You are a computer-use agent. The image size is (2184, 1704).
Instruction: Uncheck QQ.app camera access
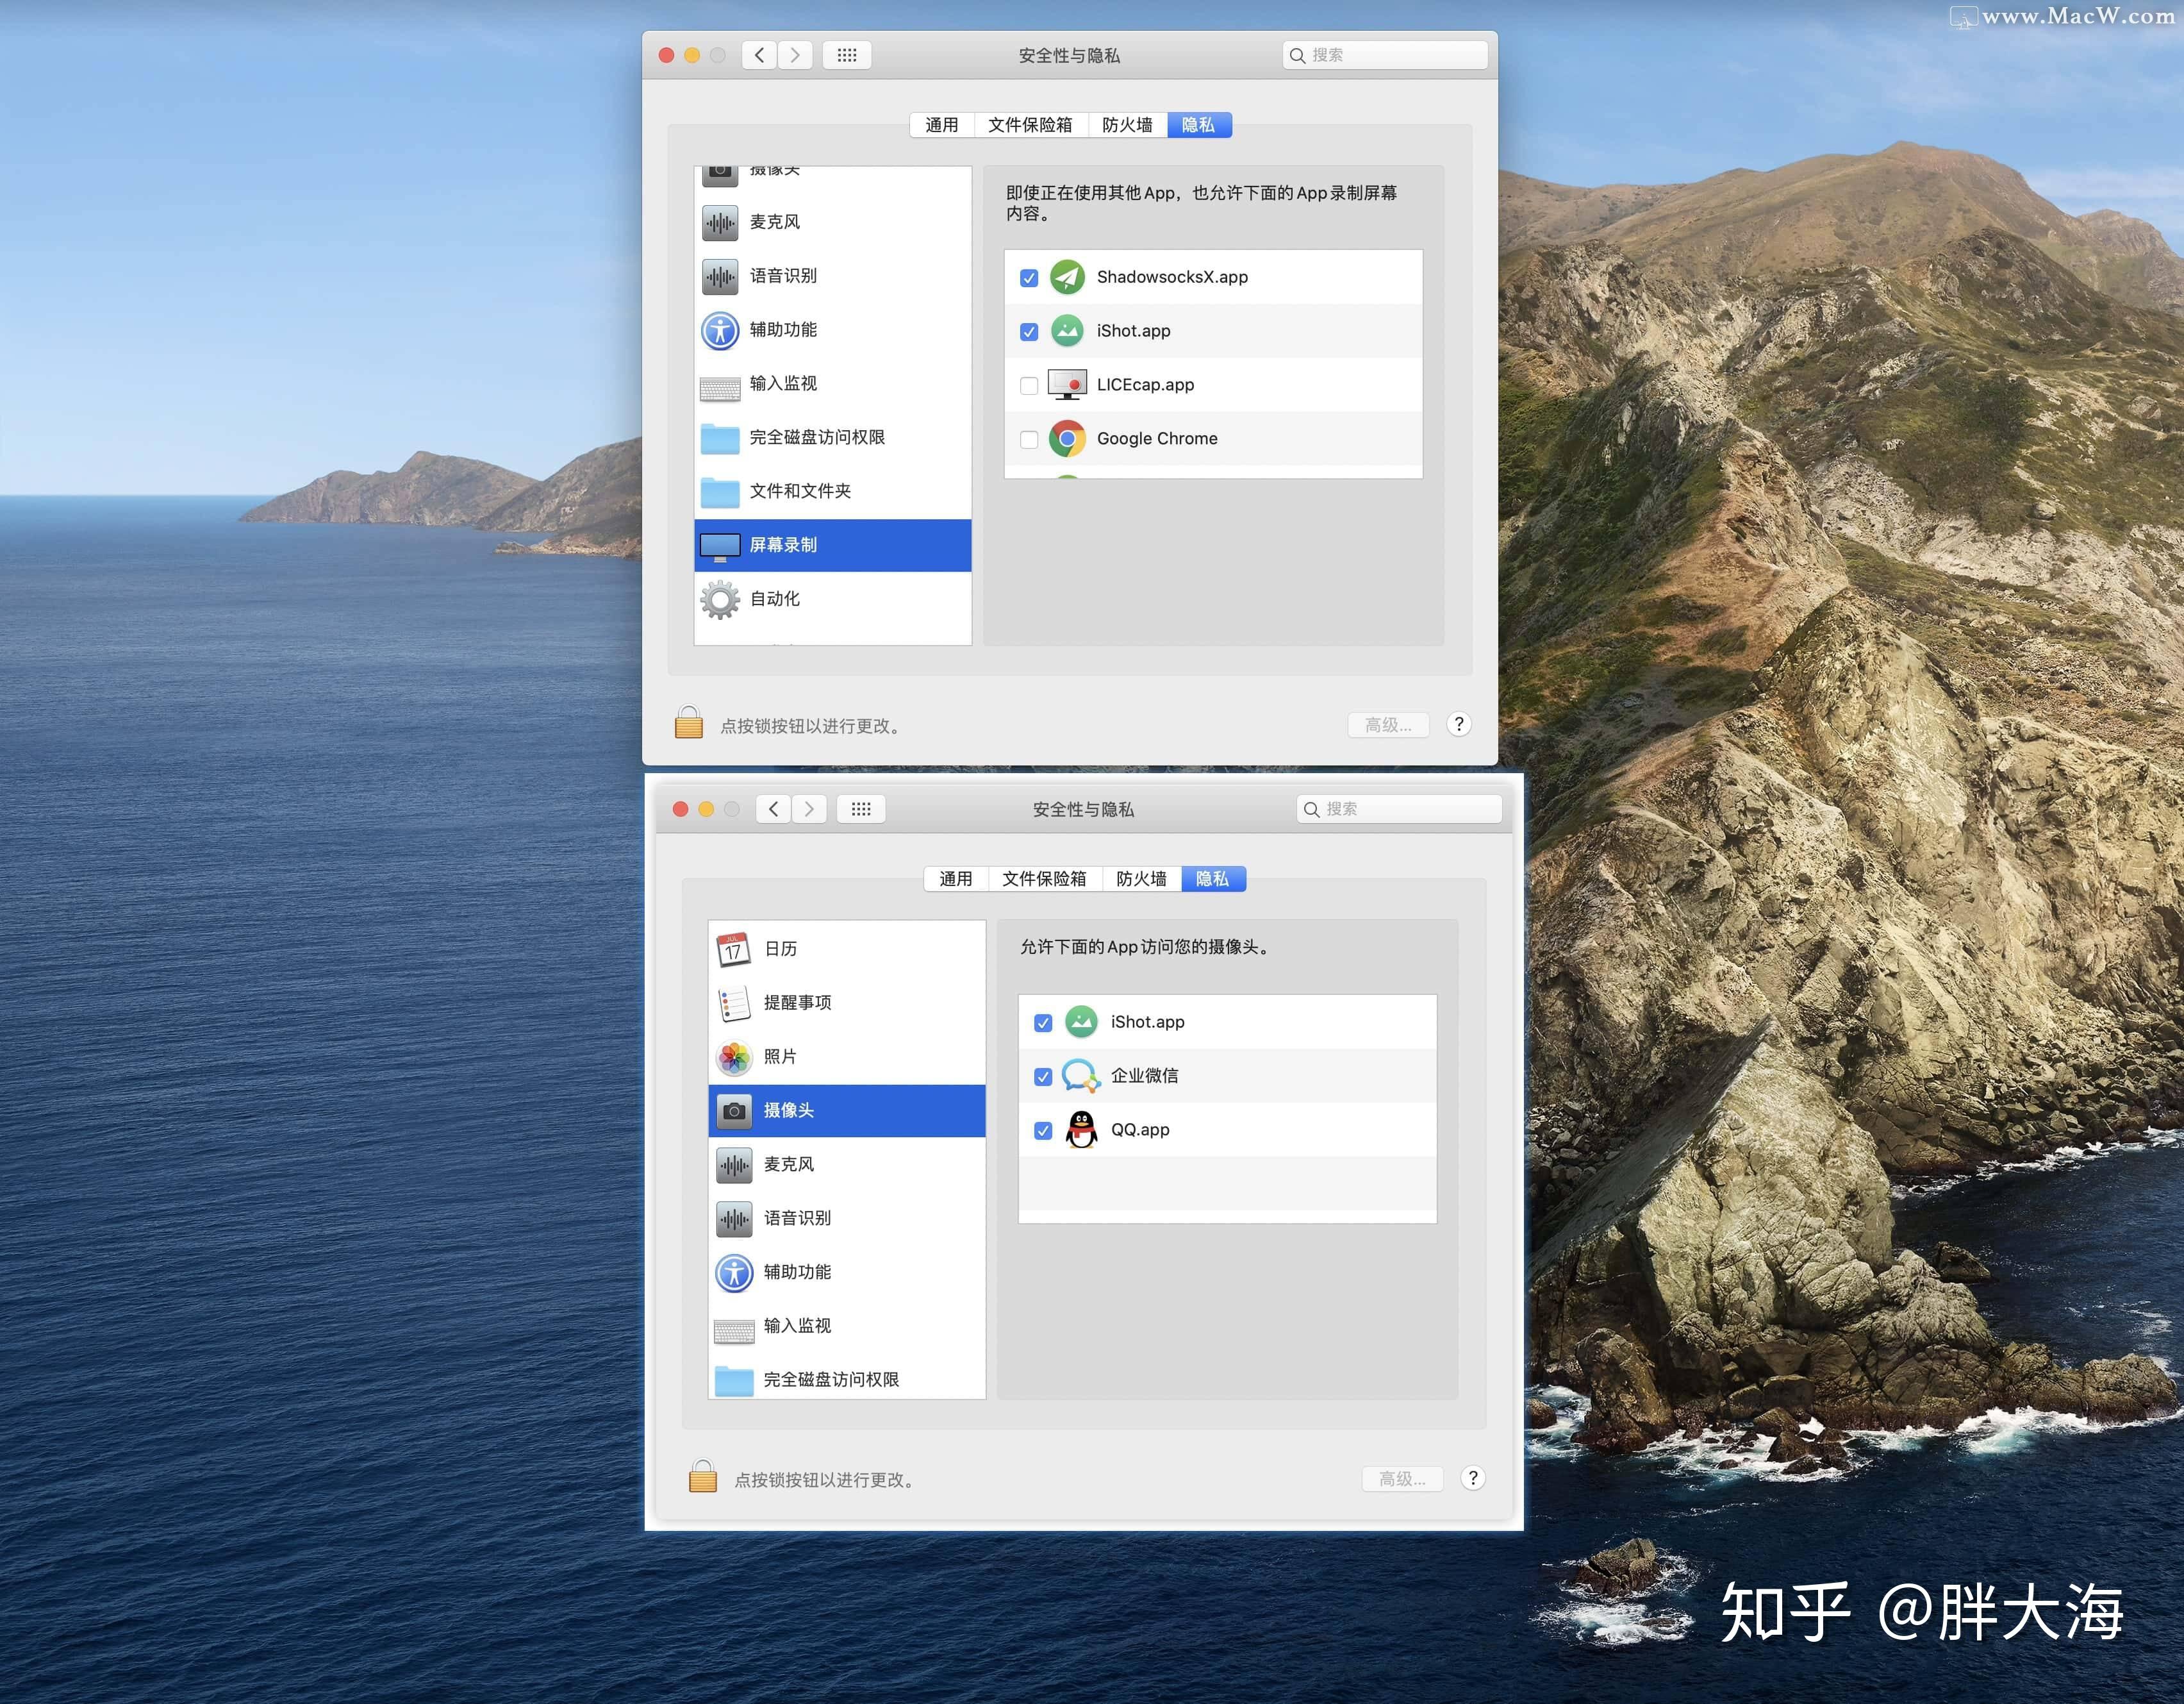click(1043, 1130)
